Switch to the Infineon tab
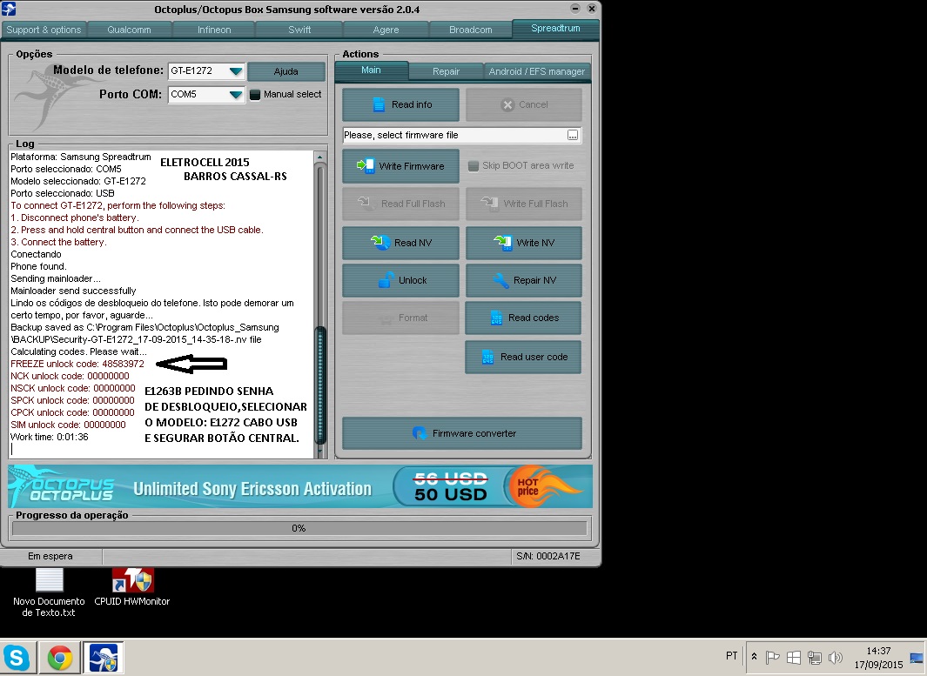 click(214, 30)
